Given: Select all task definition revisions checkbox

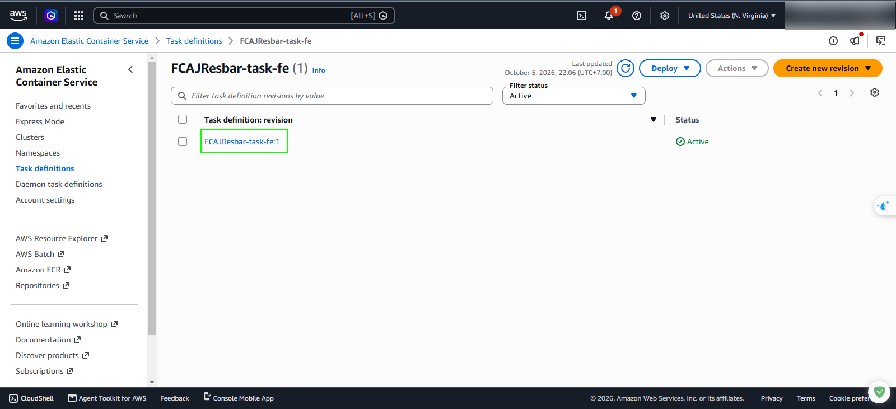Looking at the screenshot, I should pyautogui.click(x=183, y=119).
